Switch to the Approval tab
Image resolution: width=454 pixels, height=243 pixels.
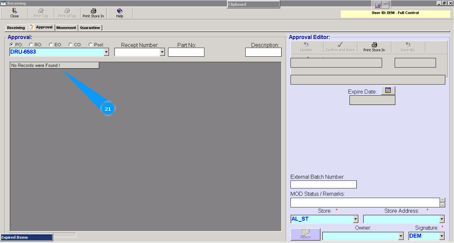coord(41,27)
